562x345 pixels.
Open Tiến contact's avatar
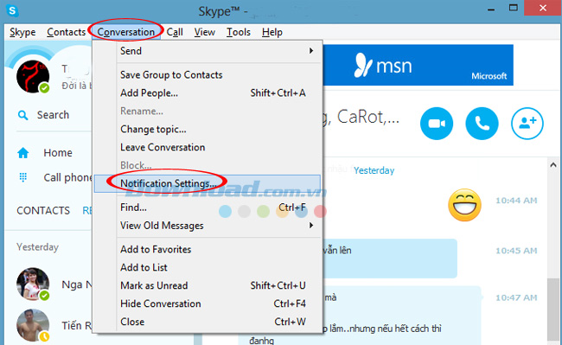[x=33, y=325]
